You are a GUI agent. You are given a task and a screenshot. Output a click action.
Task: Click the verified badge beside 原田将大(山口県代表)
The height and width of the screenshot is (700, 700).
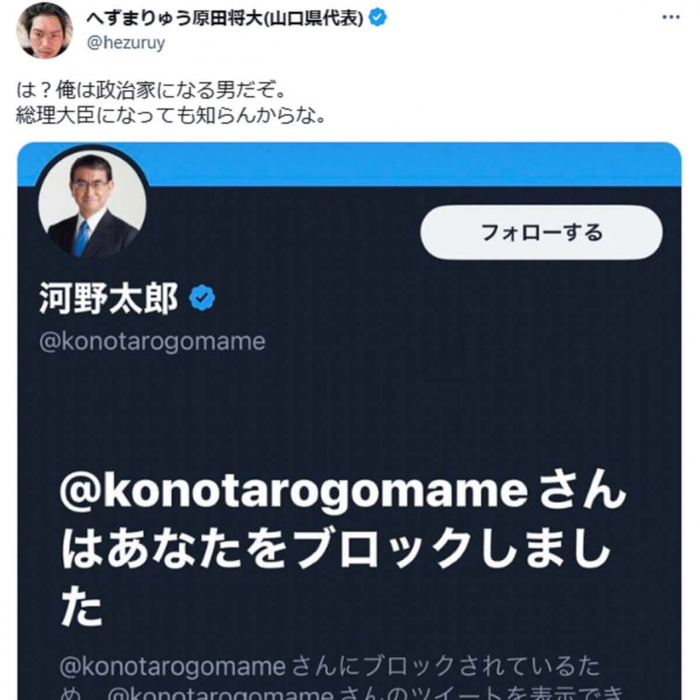[x=377, y=19]
